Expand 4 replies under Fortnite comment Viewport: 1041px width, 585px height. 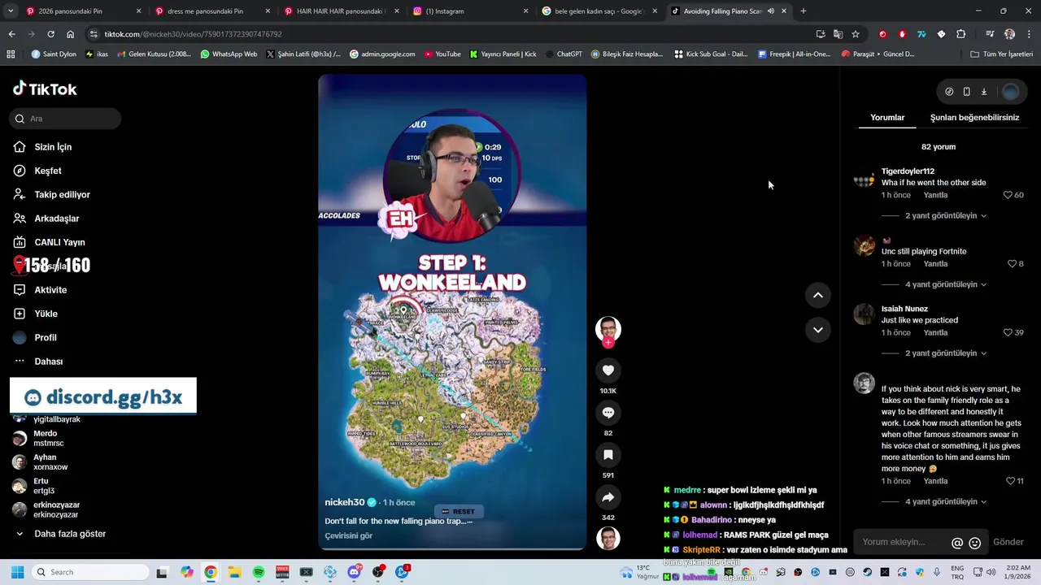[946, 284]
